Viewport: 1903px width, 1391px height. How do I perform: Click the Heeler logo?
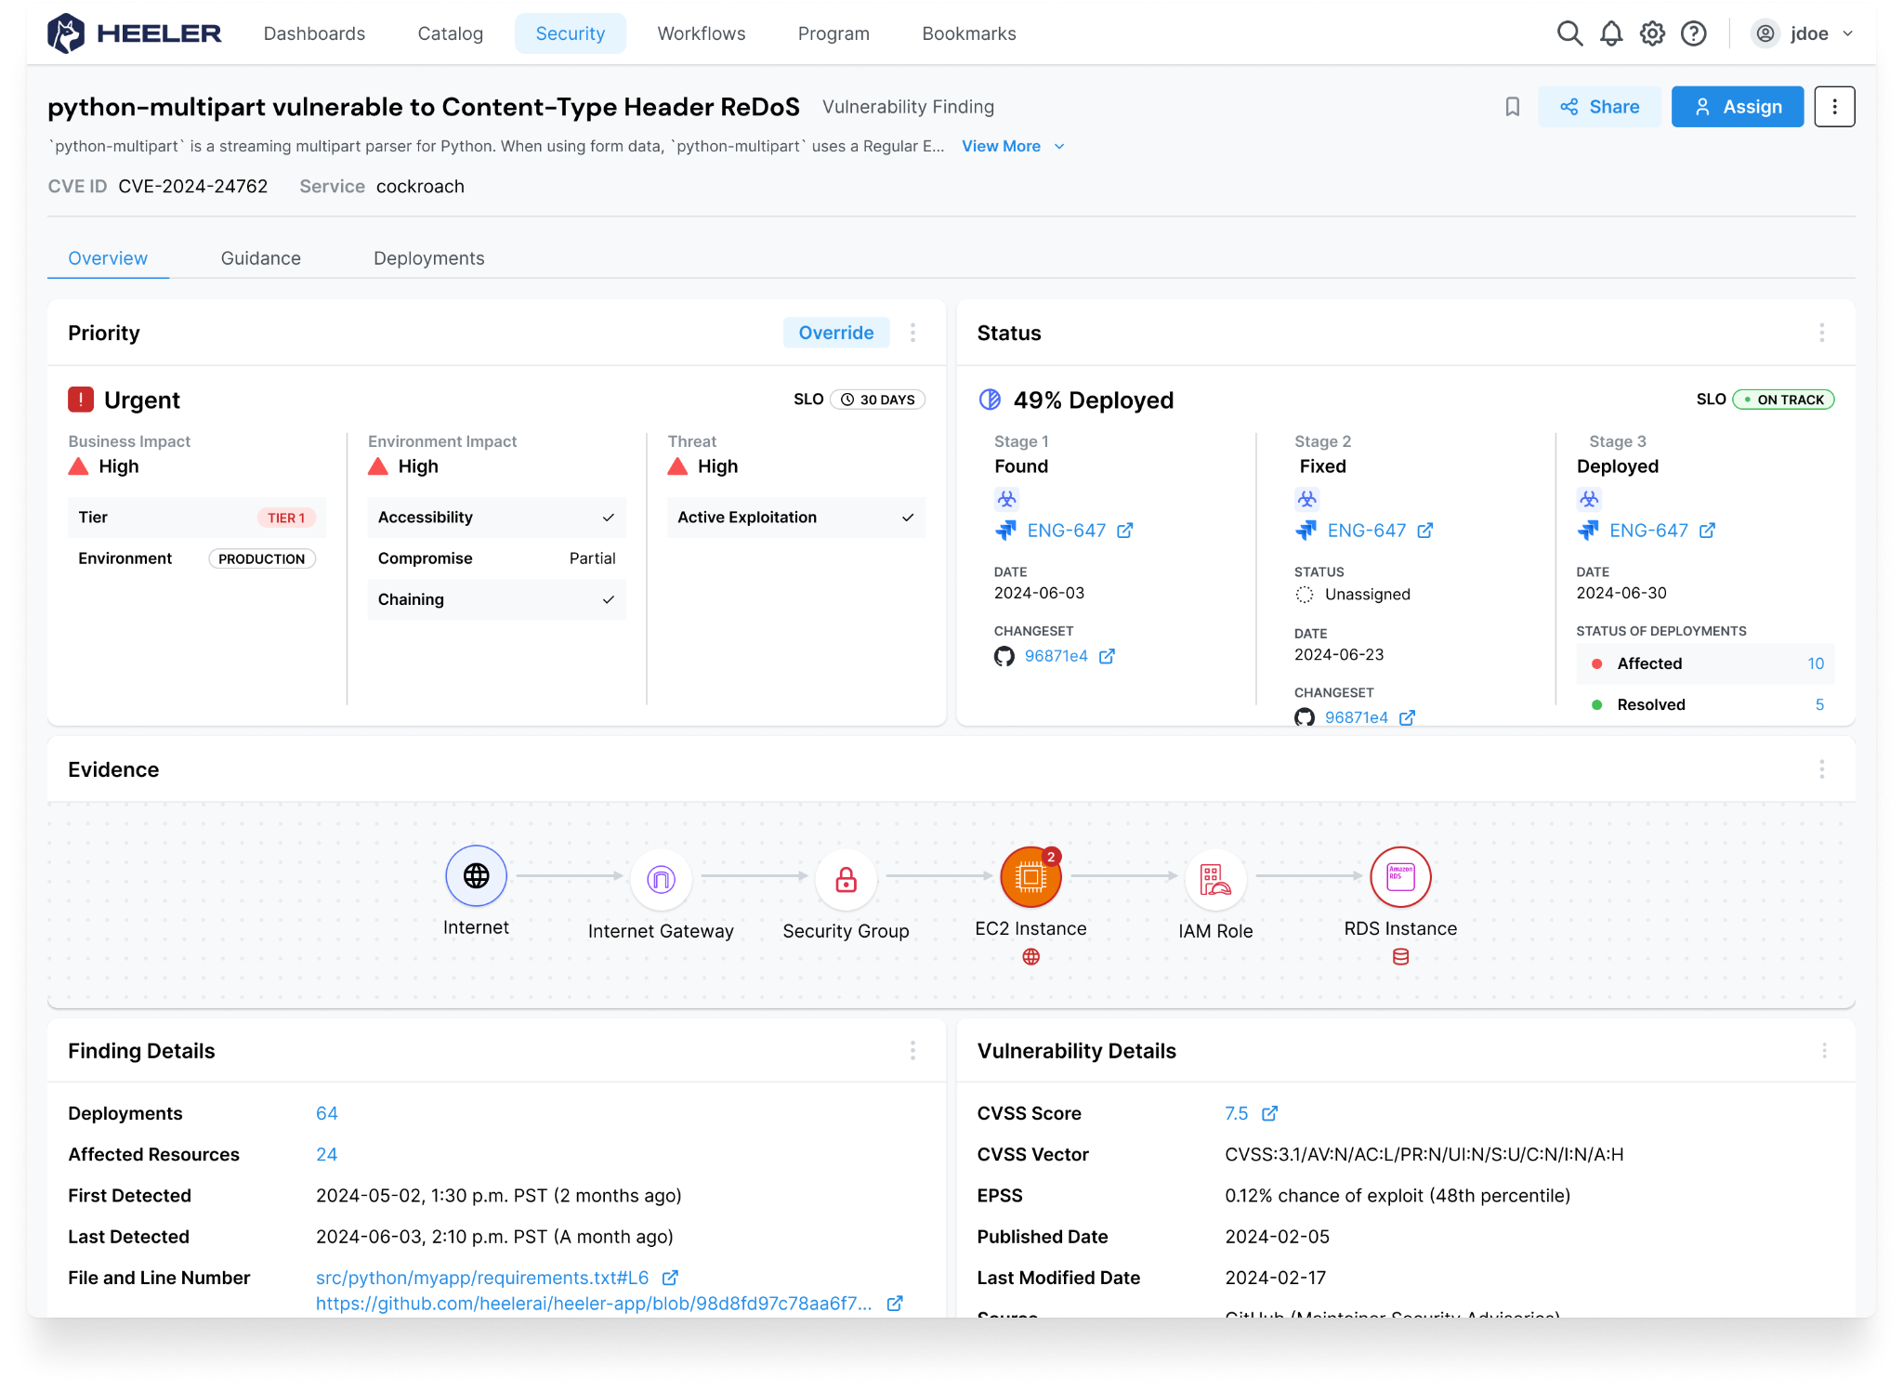point(135,33)
